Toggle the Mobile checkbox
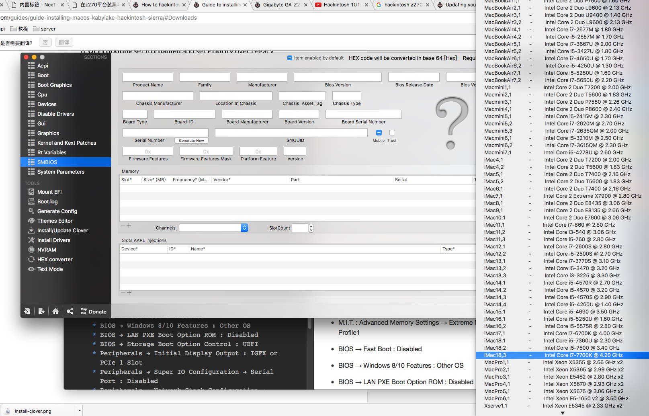Viewport: 649px width, 416px height. (379, 133)
